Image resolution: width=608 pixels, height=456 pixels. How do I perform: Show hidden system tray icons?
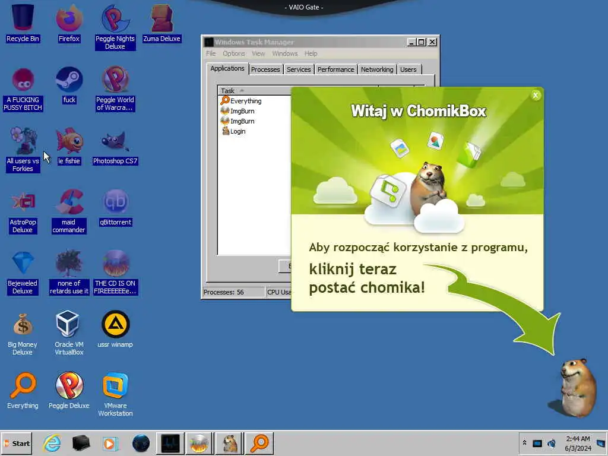tap(524, 443)
